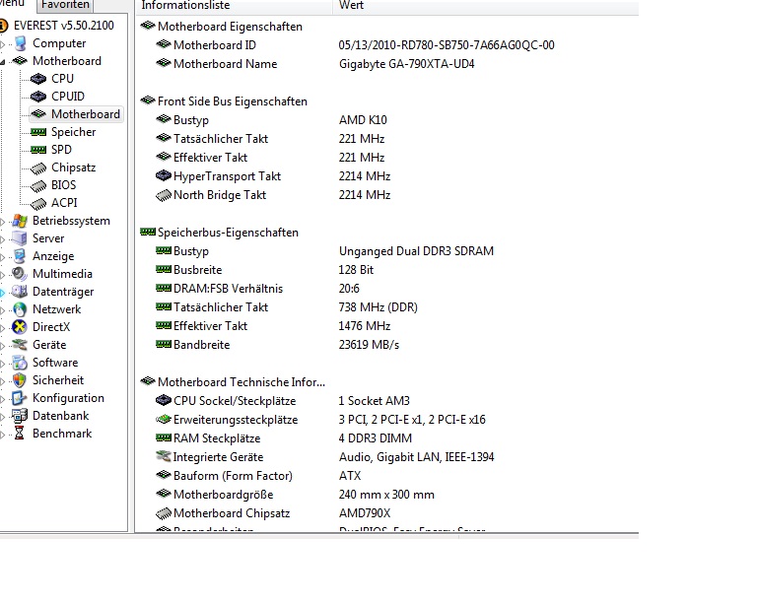The width and height of the screenshot is (757, 605).
Task: Click the Sicherheit shield icon
Action: coord(20,380)
